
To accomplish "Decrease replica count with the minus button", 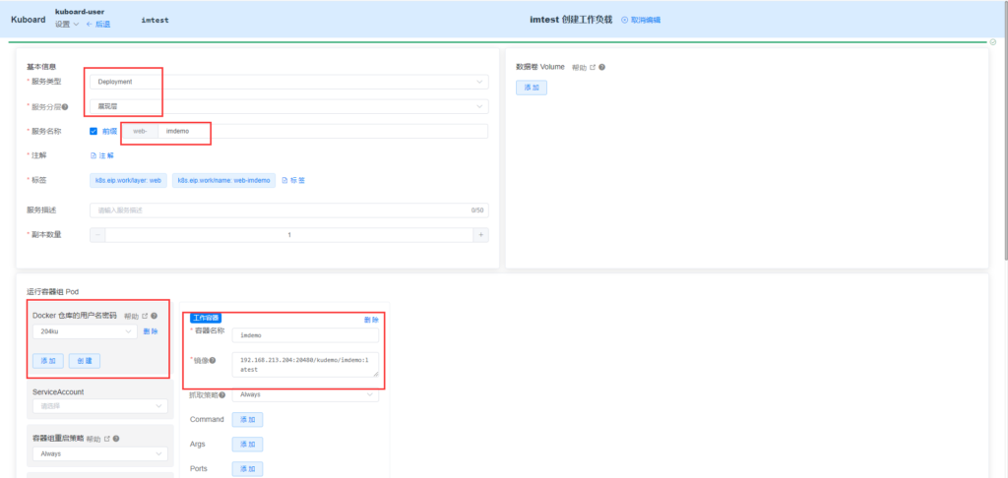I will (97, 235).
